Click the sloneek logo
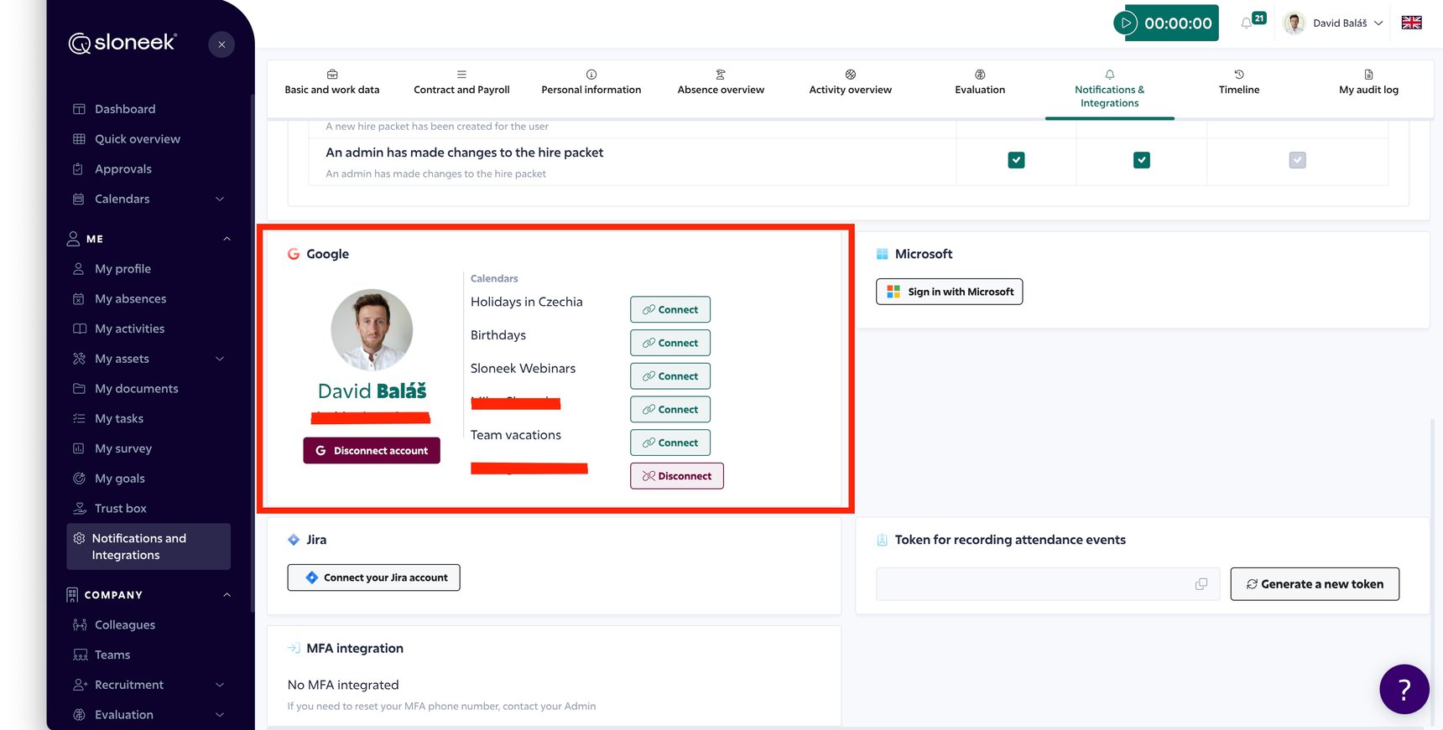The height and width of the screenshot is (730, 1443). tap(122, 43)
